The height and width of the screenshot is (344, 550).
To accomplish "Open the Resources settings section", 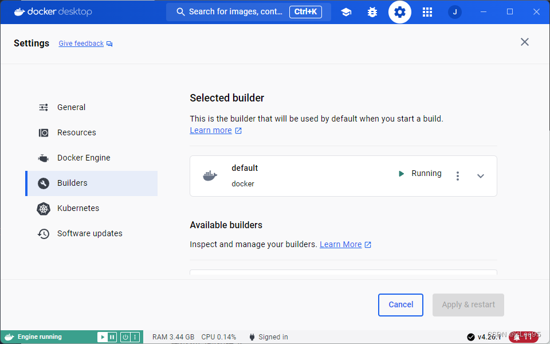I will coord(91,132).
